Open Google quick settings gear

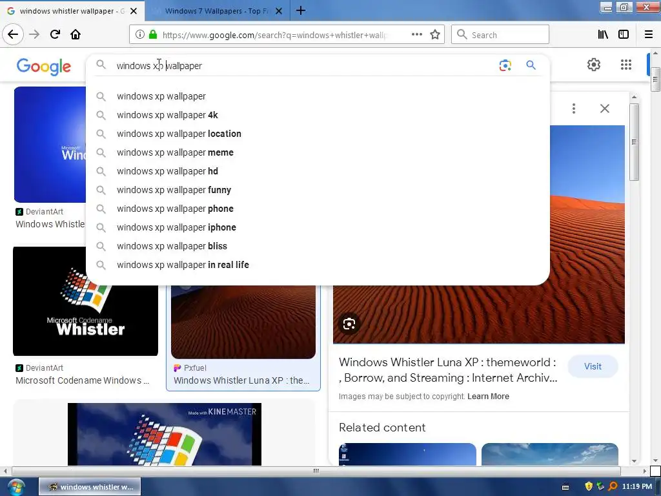pos(594,65)
